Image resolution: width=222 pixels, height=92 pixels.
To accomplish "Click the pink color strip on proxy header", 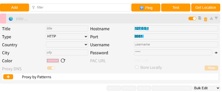I will (x=3, y=18).
